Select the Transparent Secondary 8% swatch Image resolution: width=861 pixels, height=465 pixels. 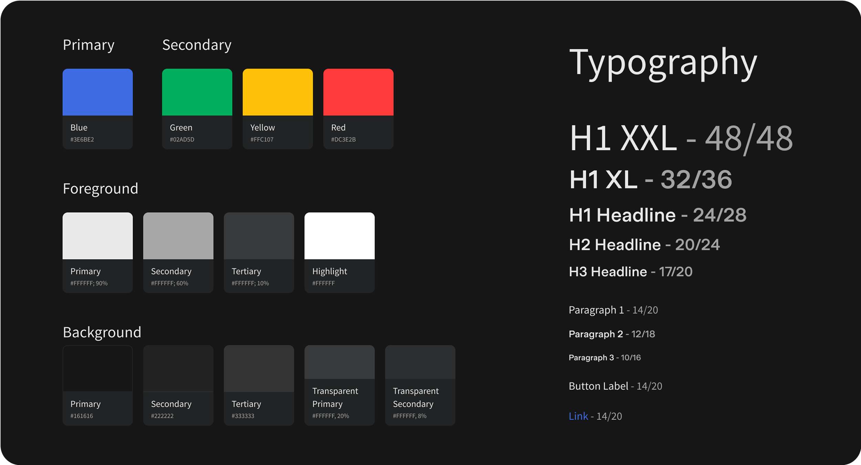pos(420,362)
